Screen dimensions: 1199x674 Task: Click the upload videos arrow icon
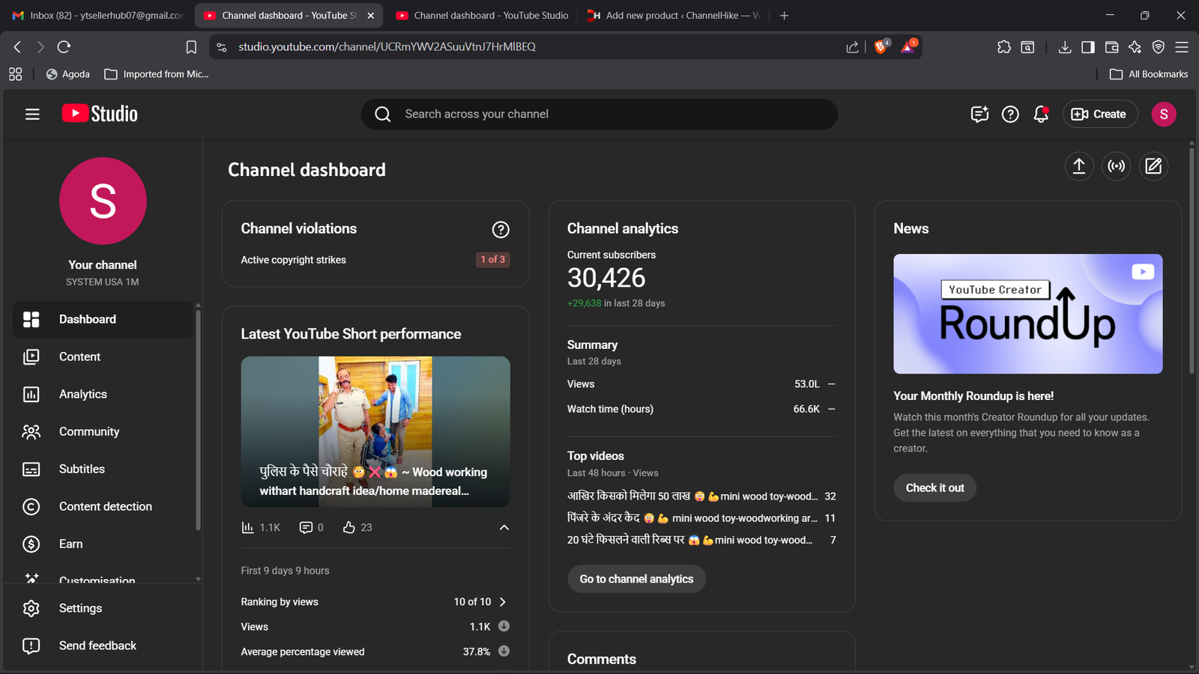coord(1078,166)
